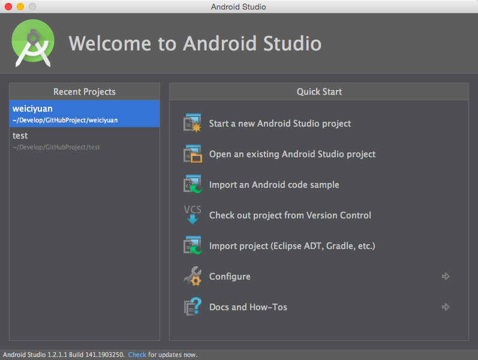
Task: Click the Import project Eclipse/Gradle icon
Action: pos(193,245)
